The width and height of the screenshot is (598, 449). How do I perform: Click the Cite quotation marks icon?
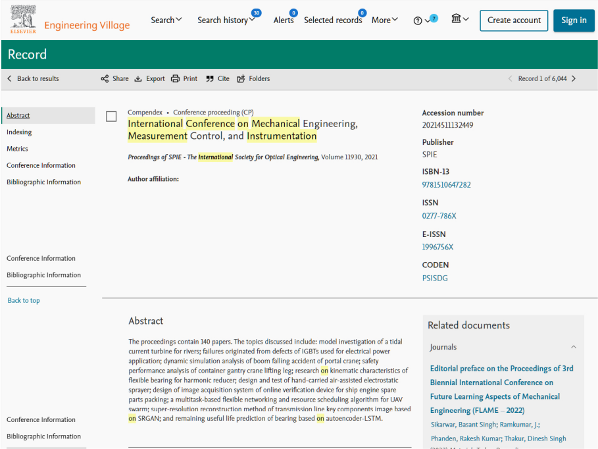click(210, 78)
